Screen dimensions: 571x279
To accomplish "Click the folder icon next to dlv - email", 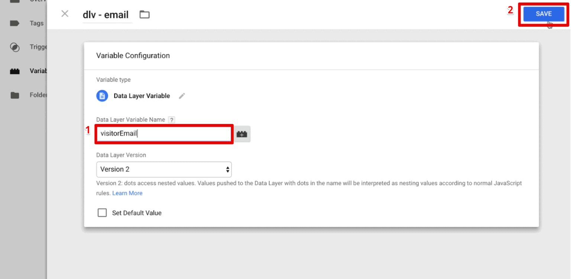I will (x=144, y=14).
